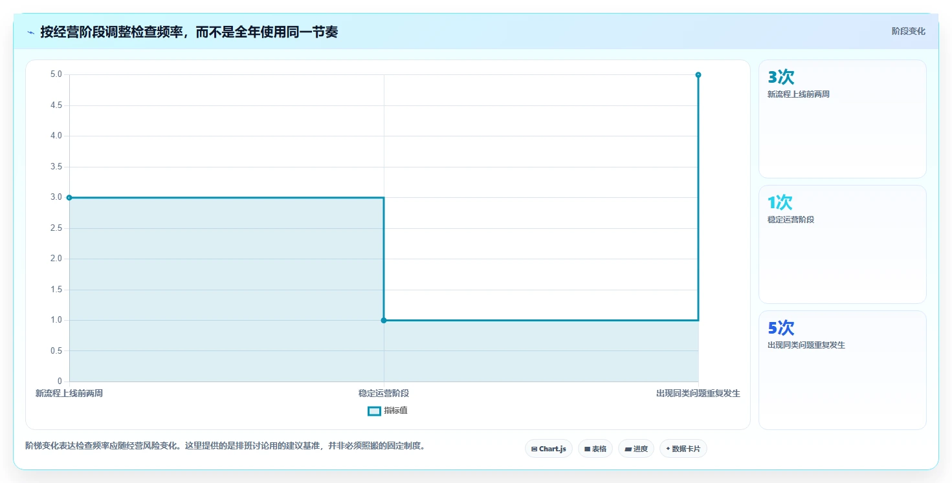Click the data point at 稳定运营阶段
Viewport: 952px width, 483px height.
tap(384, 320)
